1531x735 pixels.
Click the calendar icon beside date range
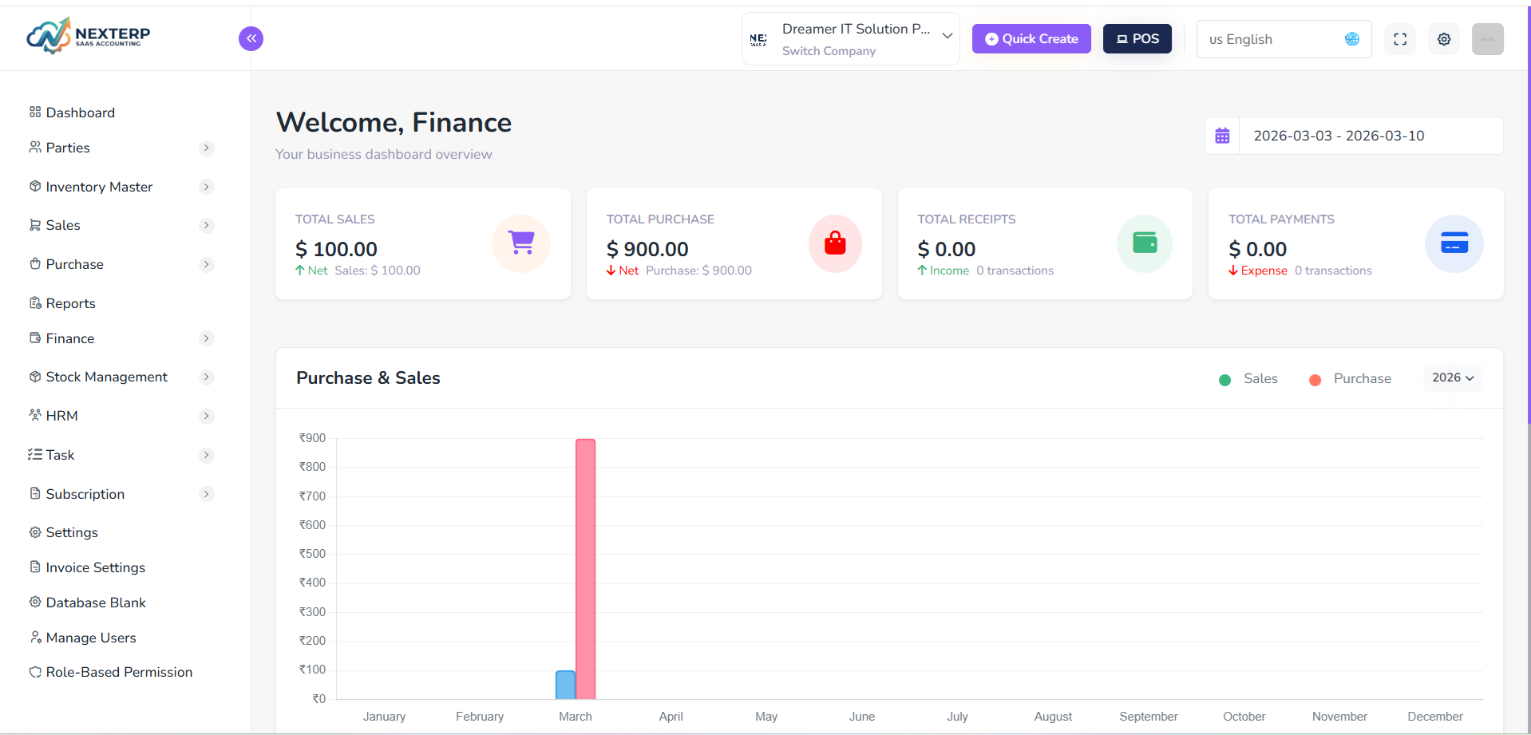1222,136
